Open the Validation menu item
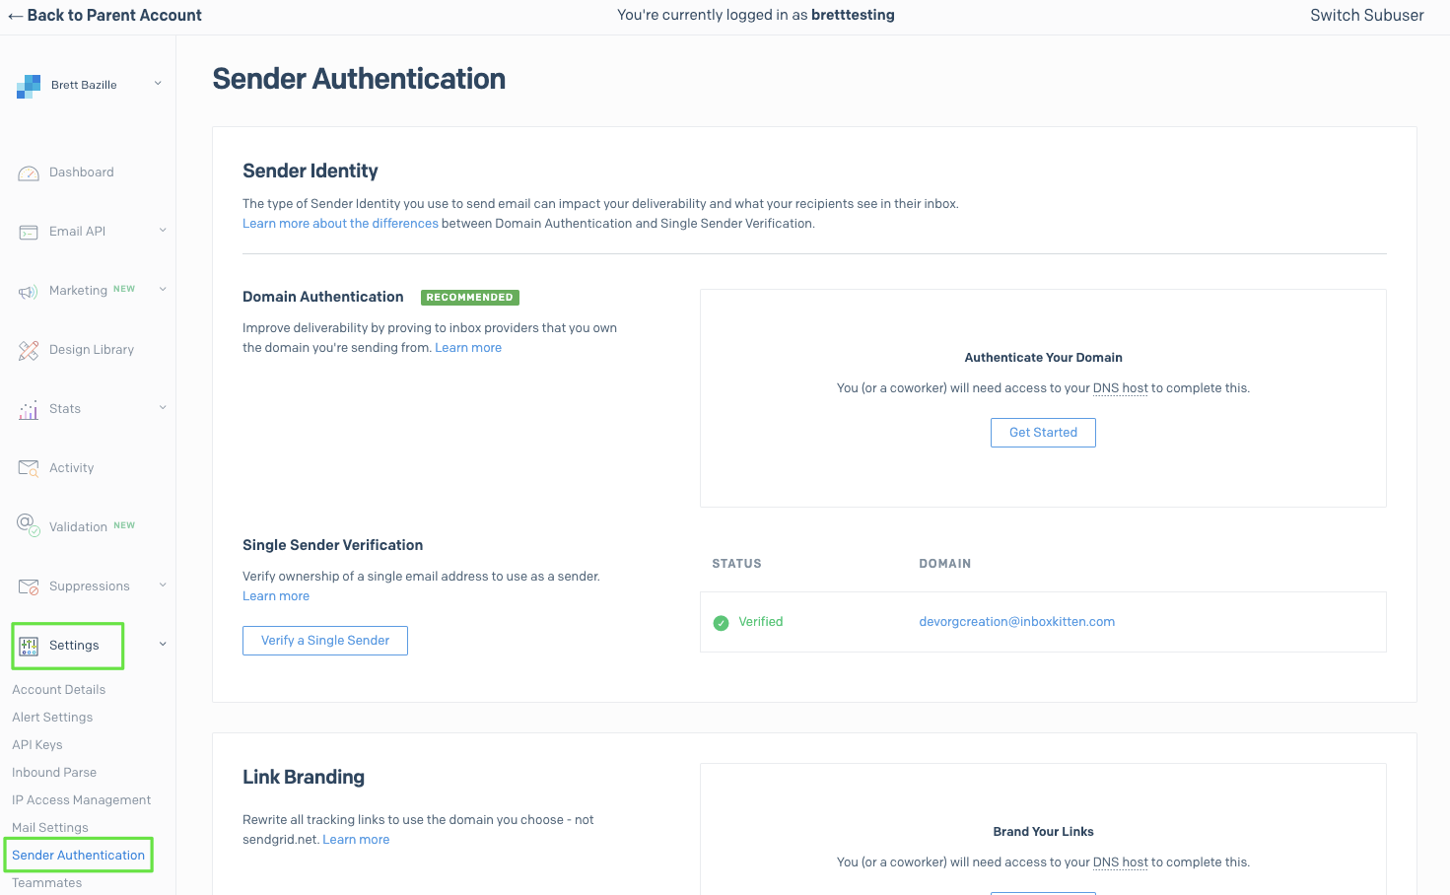Screen dimensions: 1450x895 click(78, 527)
